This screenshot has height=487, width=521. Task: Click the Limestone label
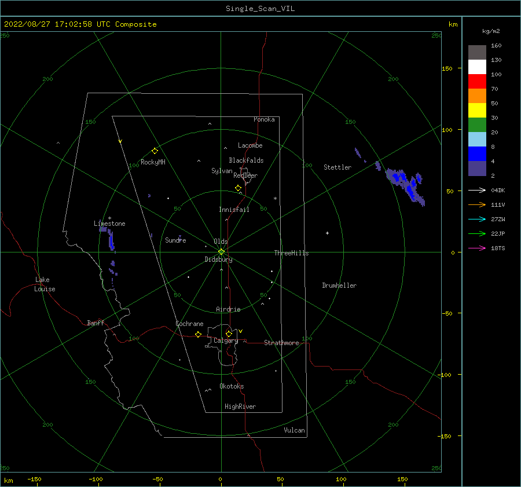coord(109,224)
